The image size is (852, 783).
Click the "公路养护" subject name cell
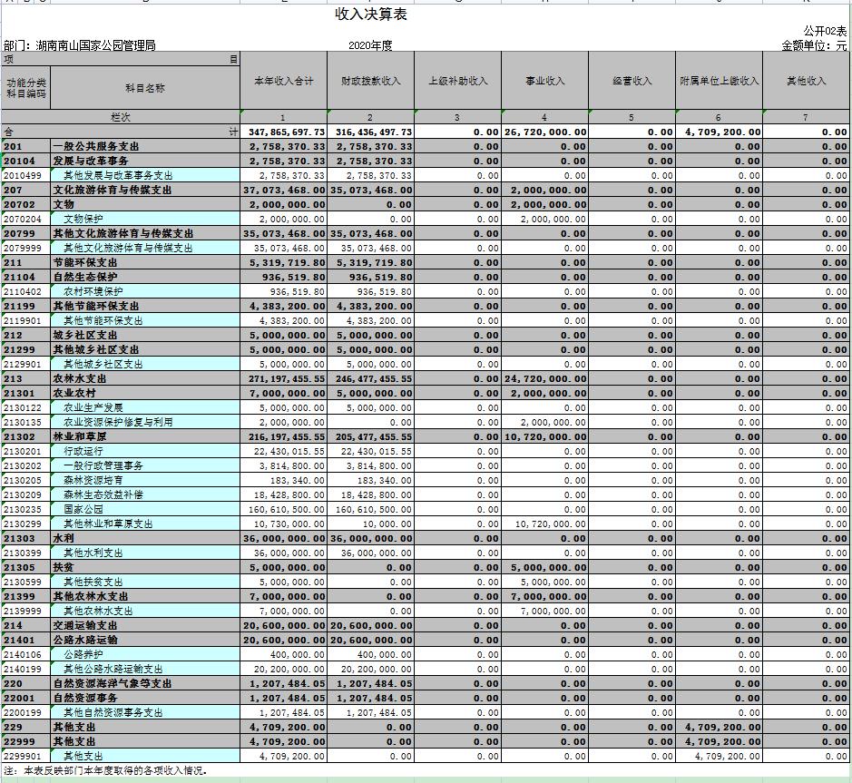[83, 654]
